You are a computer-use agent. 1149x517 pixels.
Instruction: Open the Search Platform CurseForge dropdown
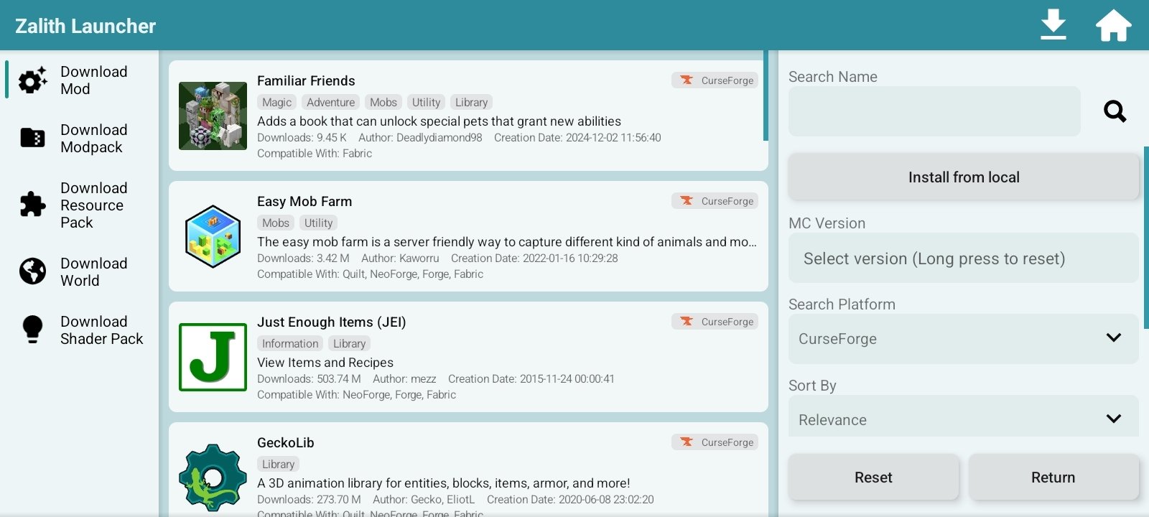962,338
